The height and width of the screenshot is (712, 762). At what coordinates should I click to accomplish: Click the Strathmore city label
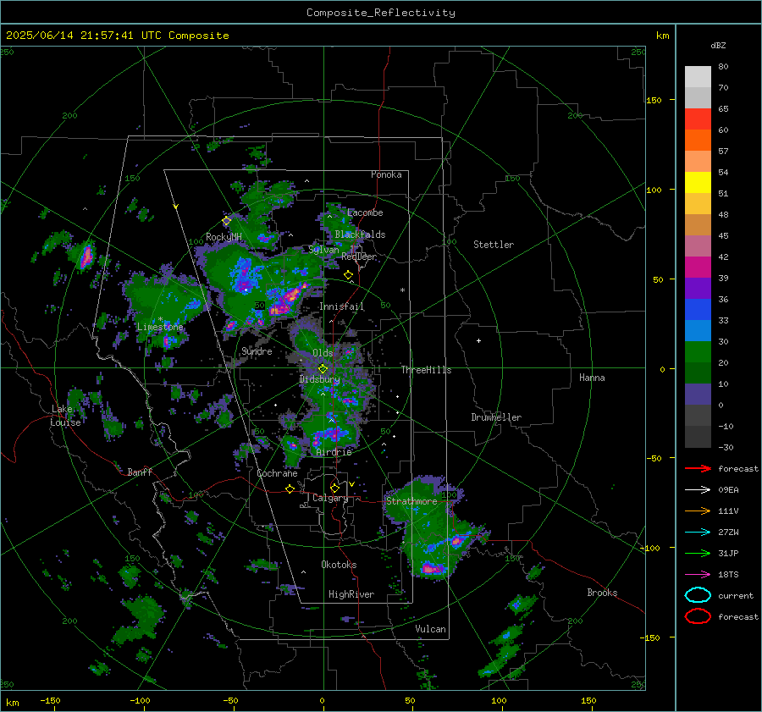(x=411, y=501)
